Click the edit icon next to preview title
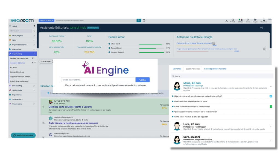Viewport: 280px width, 157px height. (x=214, y=43)
